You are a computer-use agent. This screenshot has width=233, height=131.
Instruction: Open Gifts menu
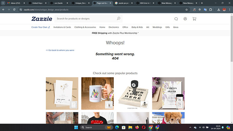[x=167, y=27]
